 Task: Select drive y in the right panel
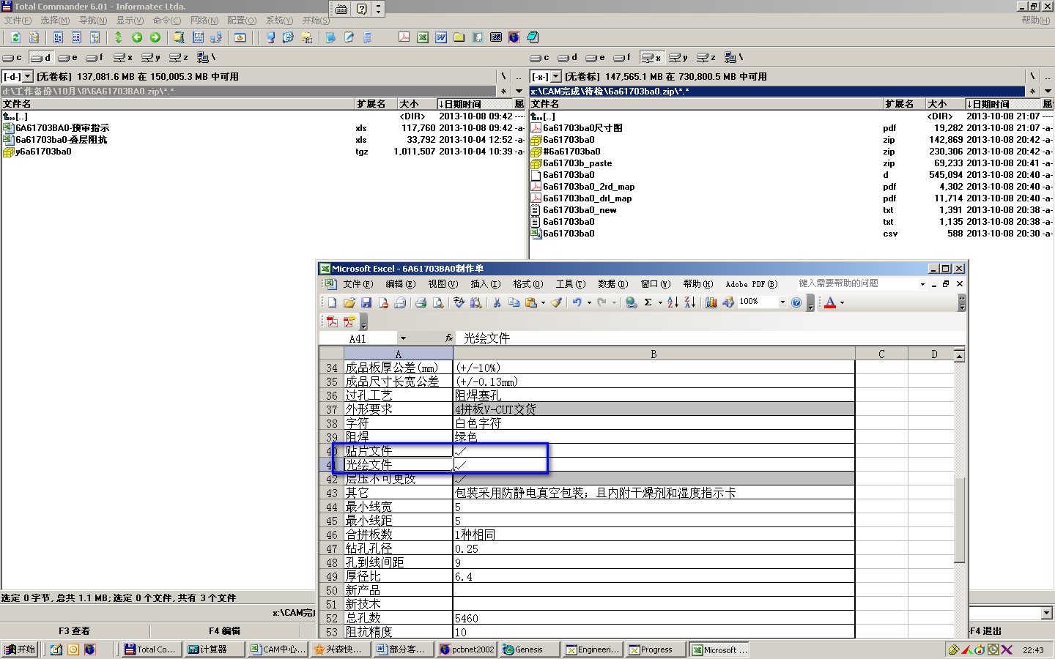tap(678, 57)
